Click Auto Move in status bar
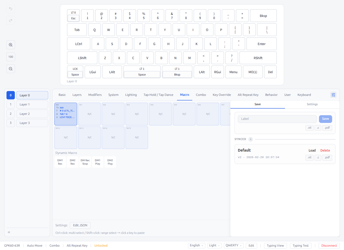This screenshot has width=344, height=250. 35,246
